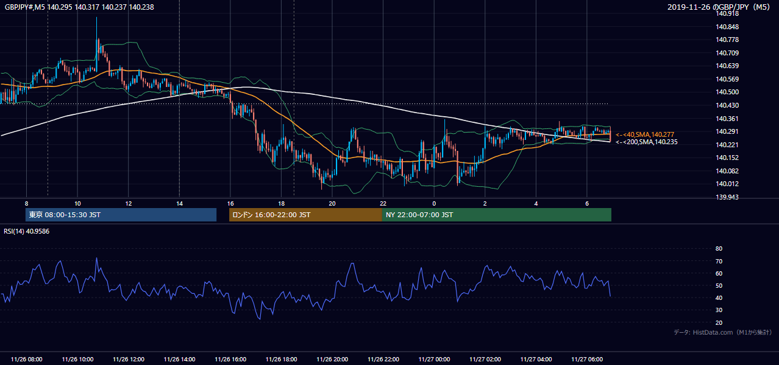
Task: Click the RSI 20 level label
Action: (x=719, y=322)
